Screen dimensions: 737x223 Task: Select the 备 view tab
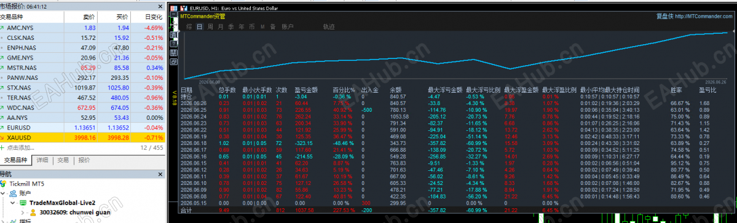[273, 27]
